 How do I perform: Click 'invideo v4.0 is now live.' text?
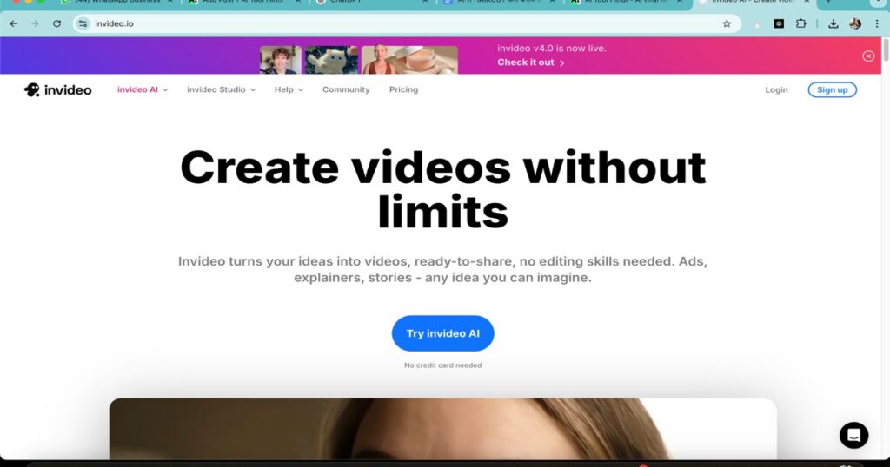pyautogui.click(x=552, y=49)
